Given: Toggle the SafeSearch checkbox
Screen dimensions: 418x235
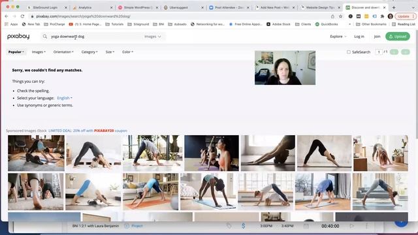Looking at the screenshot, I should pyautogui.click(x=349, y=52).
